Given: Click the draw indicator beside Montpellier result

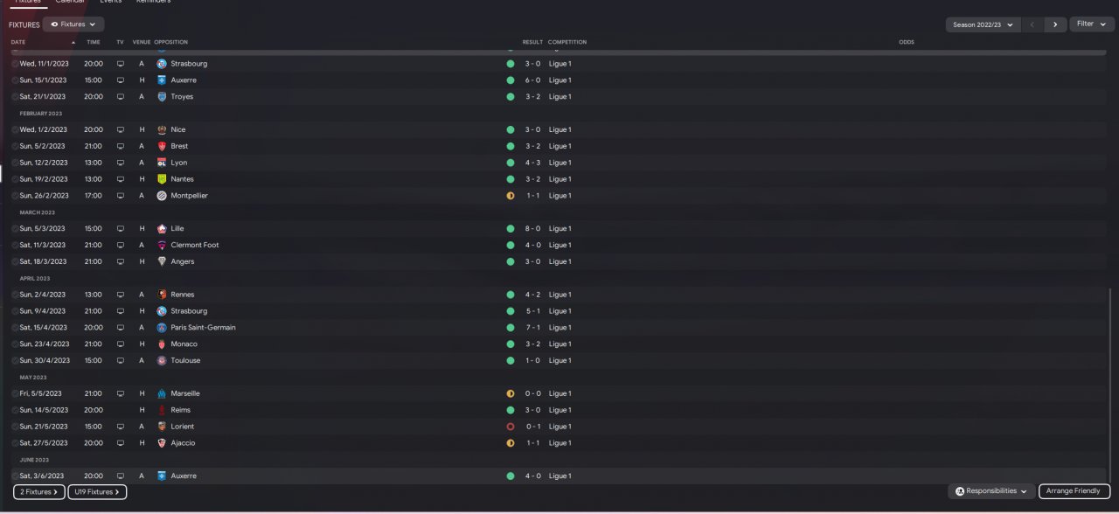Looking at the screenshot, I should pos(511,196).
